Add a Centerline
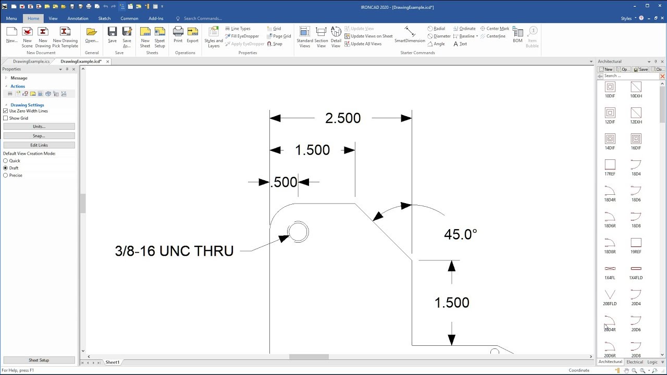 pyautogui.click(x=492, y=36)
